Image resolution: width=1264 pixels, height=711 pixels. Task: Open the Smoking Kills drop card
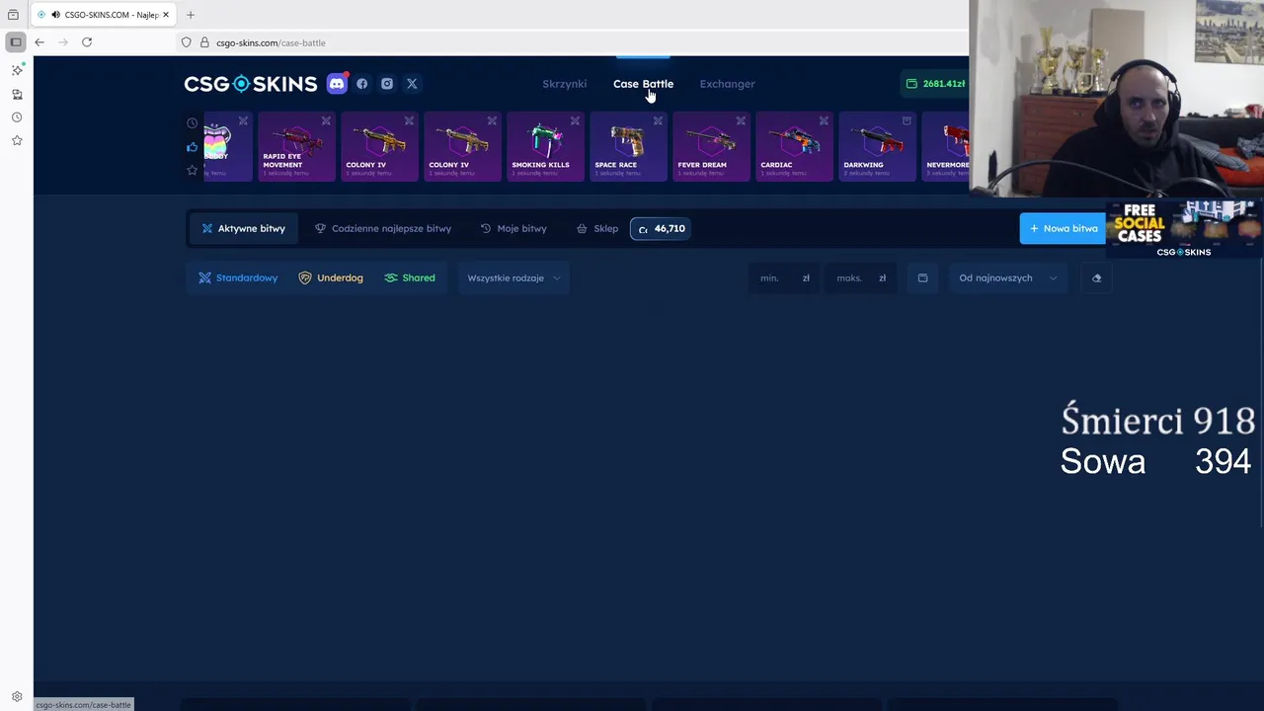(545, 147)
